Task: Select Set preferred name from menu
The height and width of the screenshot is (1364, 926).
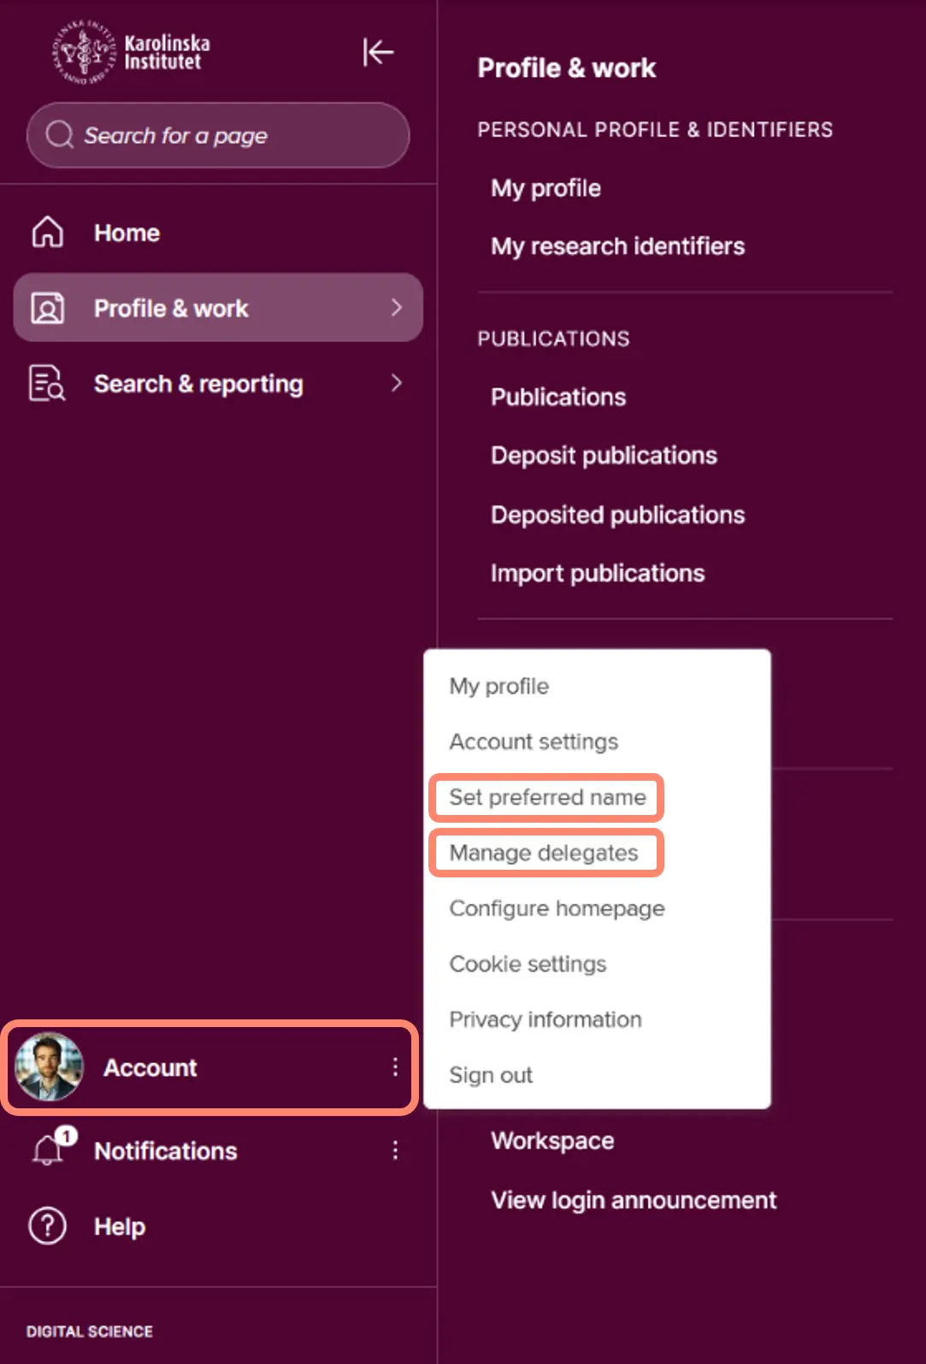Action: click(547, 797)
